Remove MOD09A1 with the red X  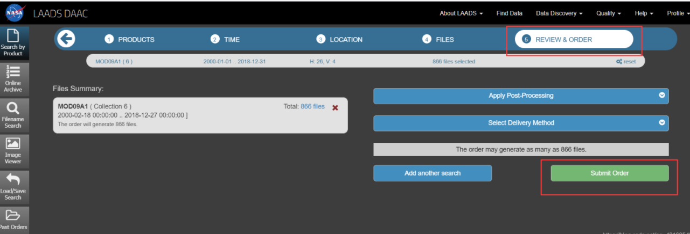tap(335, 107)
